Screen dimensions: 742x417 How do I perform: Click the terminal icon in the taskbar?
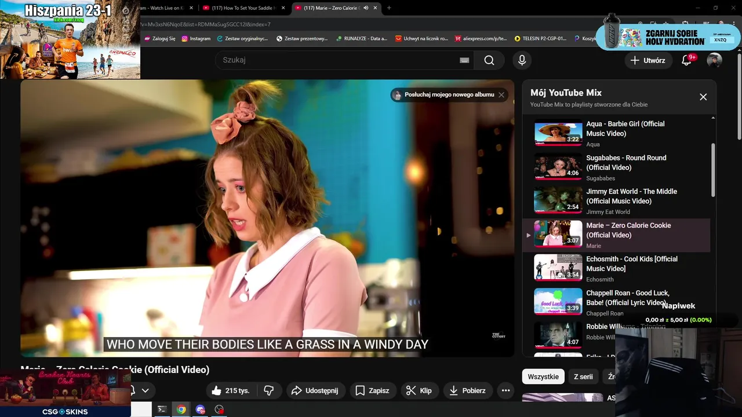[162, 409]
